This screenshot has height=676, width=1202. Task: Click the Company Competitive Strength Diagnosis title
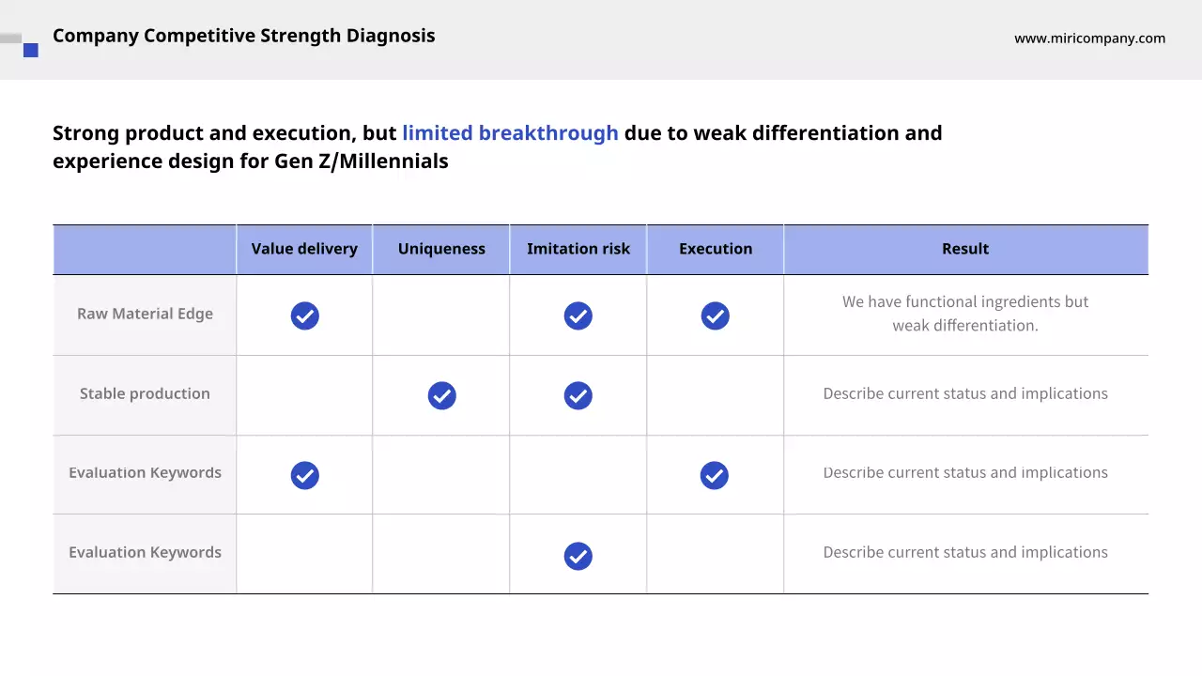point(243,36)
